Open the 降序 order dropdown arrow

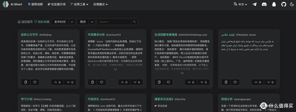coord(92,22)
